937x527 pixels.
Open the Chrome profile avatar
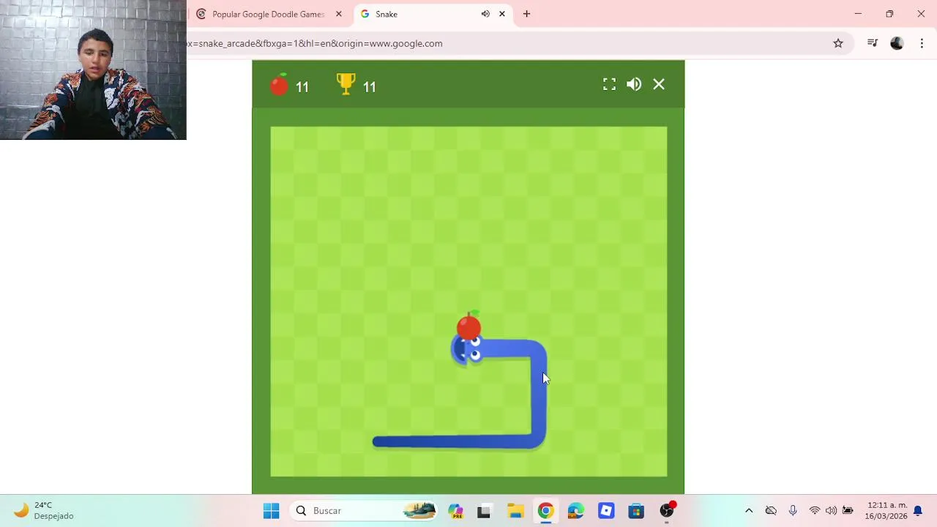[897, 43]
